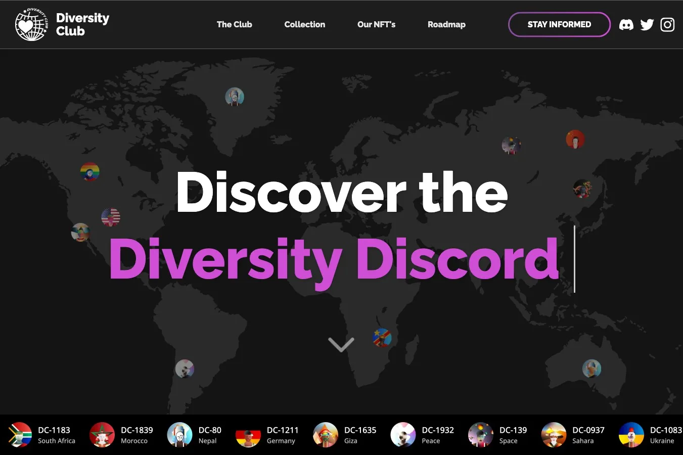This screenshot has height=455, width=683.
Task: Open the Our NFT's menu item
Action: coord(376,24)
